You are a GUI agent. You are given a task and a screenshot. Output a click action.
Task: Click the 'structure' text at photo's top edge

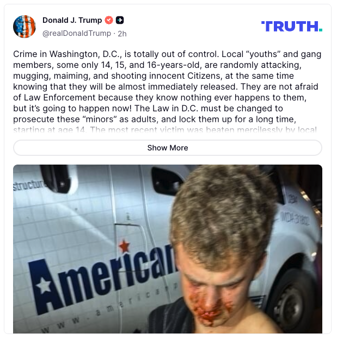coord(29,185)
